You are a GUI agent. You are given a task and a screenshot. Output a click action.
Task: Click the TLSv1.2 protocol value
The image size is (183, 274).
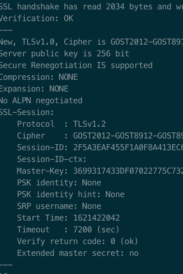pos(89,124)
